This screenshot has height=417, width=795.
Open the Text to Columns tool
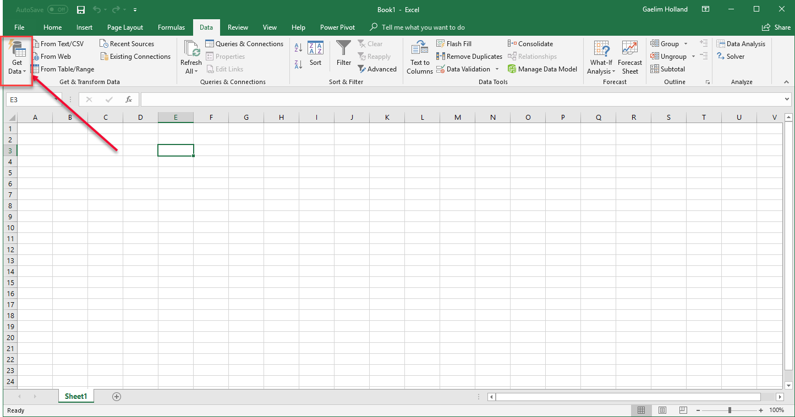(420, 57)
